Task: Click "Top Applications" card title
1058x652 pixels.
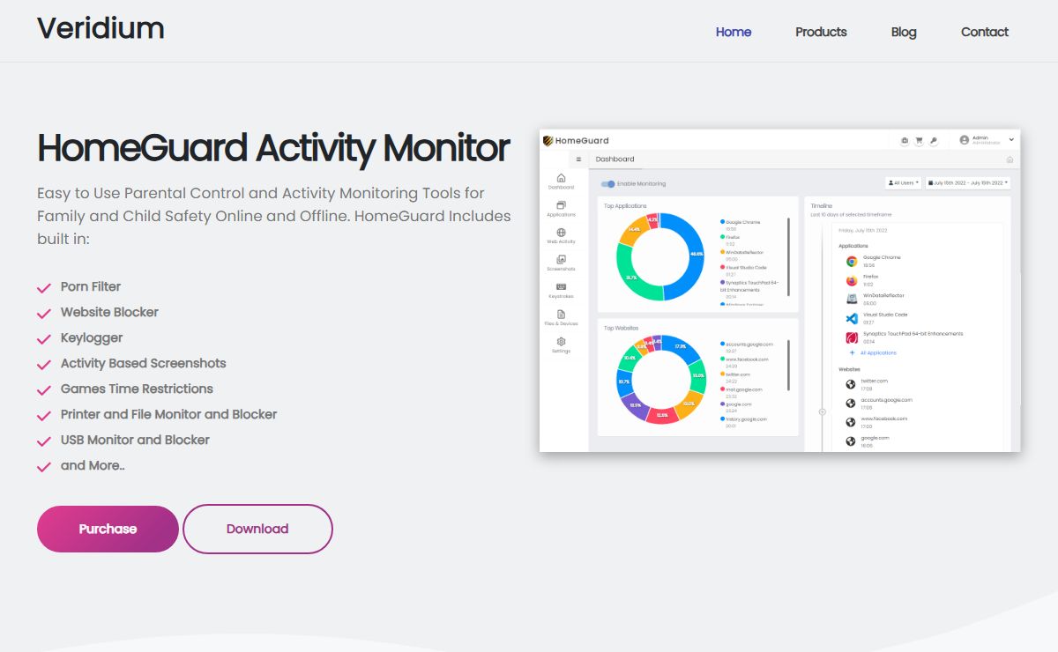Action: coord(625,206)
